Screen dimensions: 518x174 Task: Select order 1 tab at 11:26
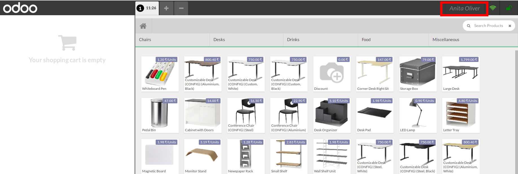pyautogui.click(x=147, y=8)
